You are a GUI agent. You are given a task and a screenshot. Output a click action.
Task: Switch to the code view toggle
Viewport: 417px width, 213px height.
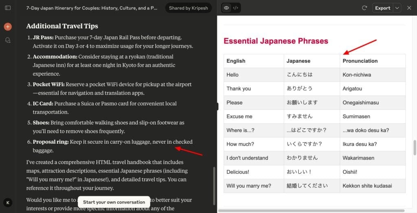236,8
